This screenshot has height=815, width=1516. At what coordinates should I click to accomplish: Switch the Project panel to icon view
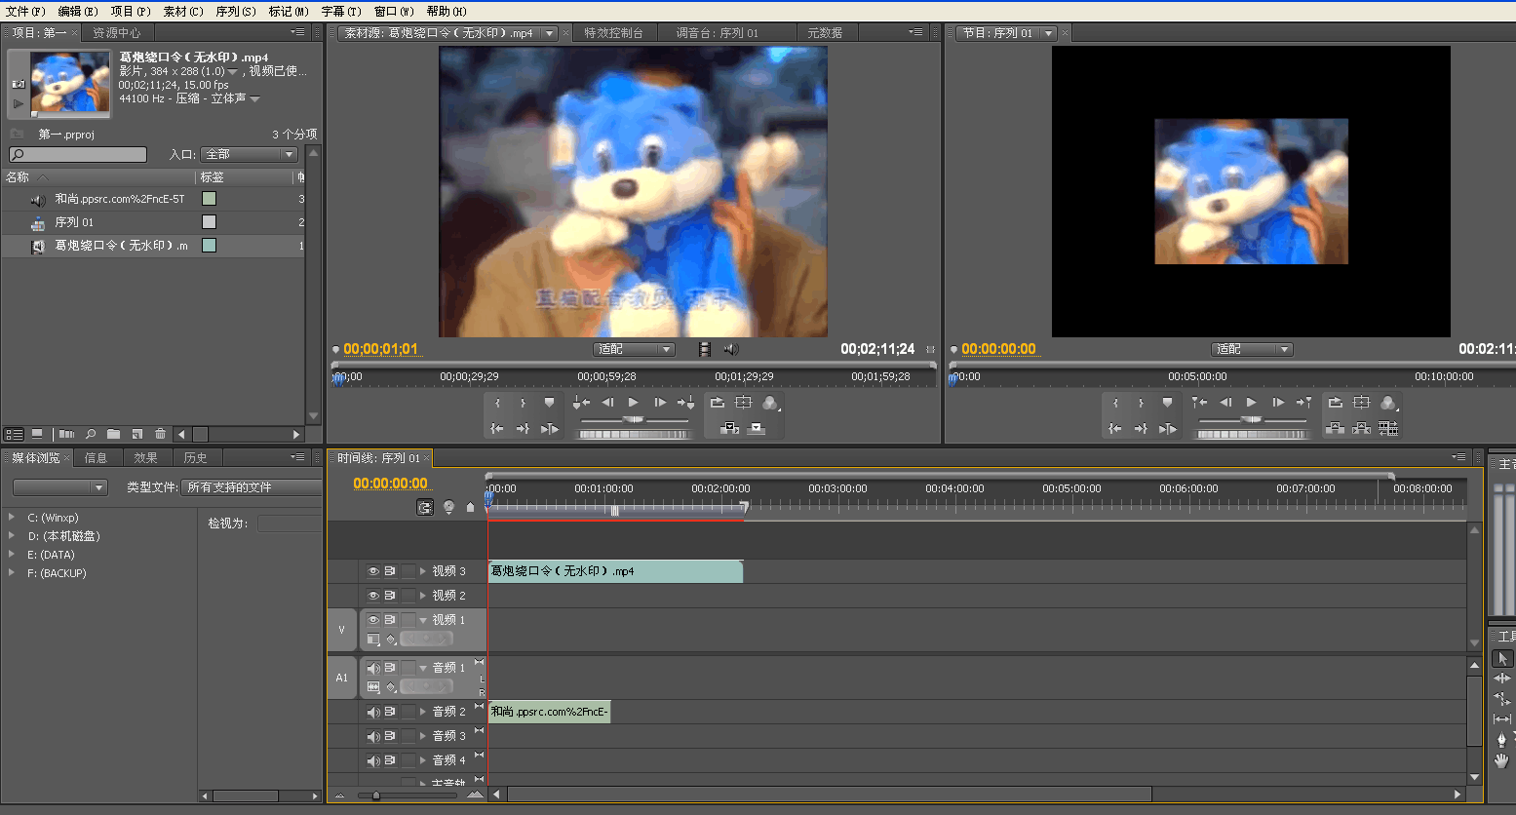coord(37,434)
